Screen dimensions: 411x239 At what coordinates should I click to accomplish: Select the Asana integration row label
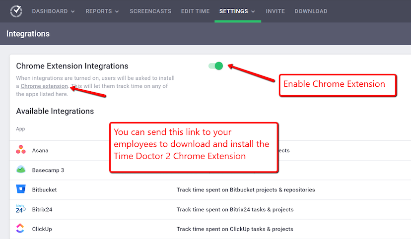(x=40, y=151)
